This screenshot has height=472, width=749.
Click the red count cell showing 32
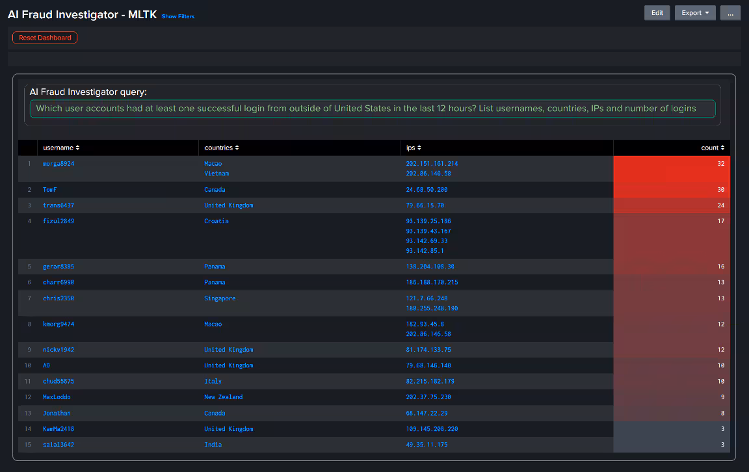click(672, 168)
